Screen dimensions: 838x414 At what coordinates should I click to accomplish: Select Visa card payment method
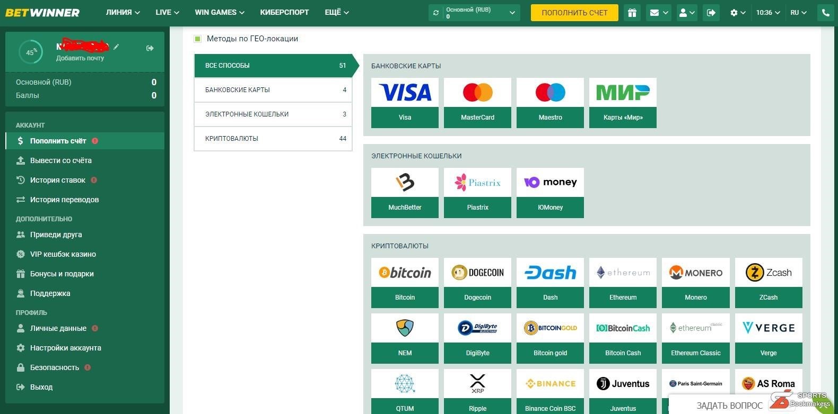pyautogui.click(x=405, y=103)
